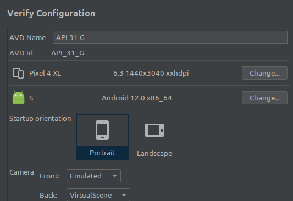Change the Pixel 4 XL device
293x201 pixels.
pyautogui.click(x=264, y=73)
